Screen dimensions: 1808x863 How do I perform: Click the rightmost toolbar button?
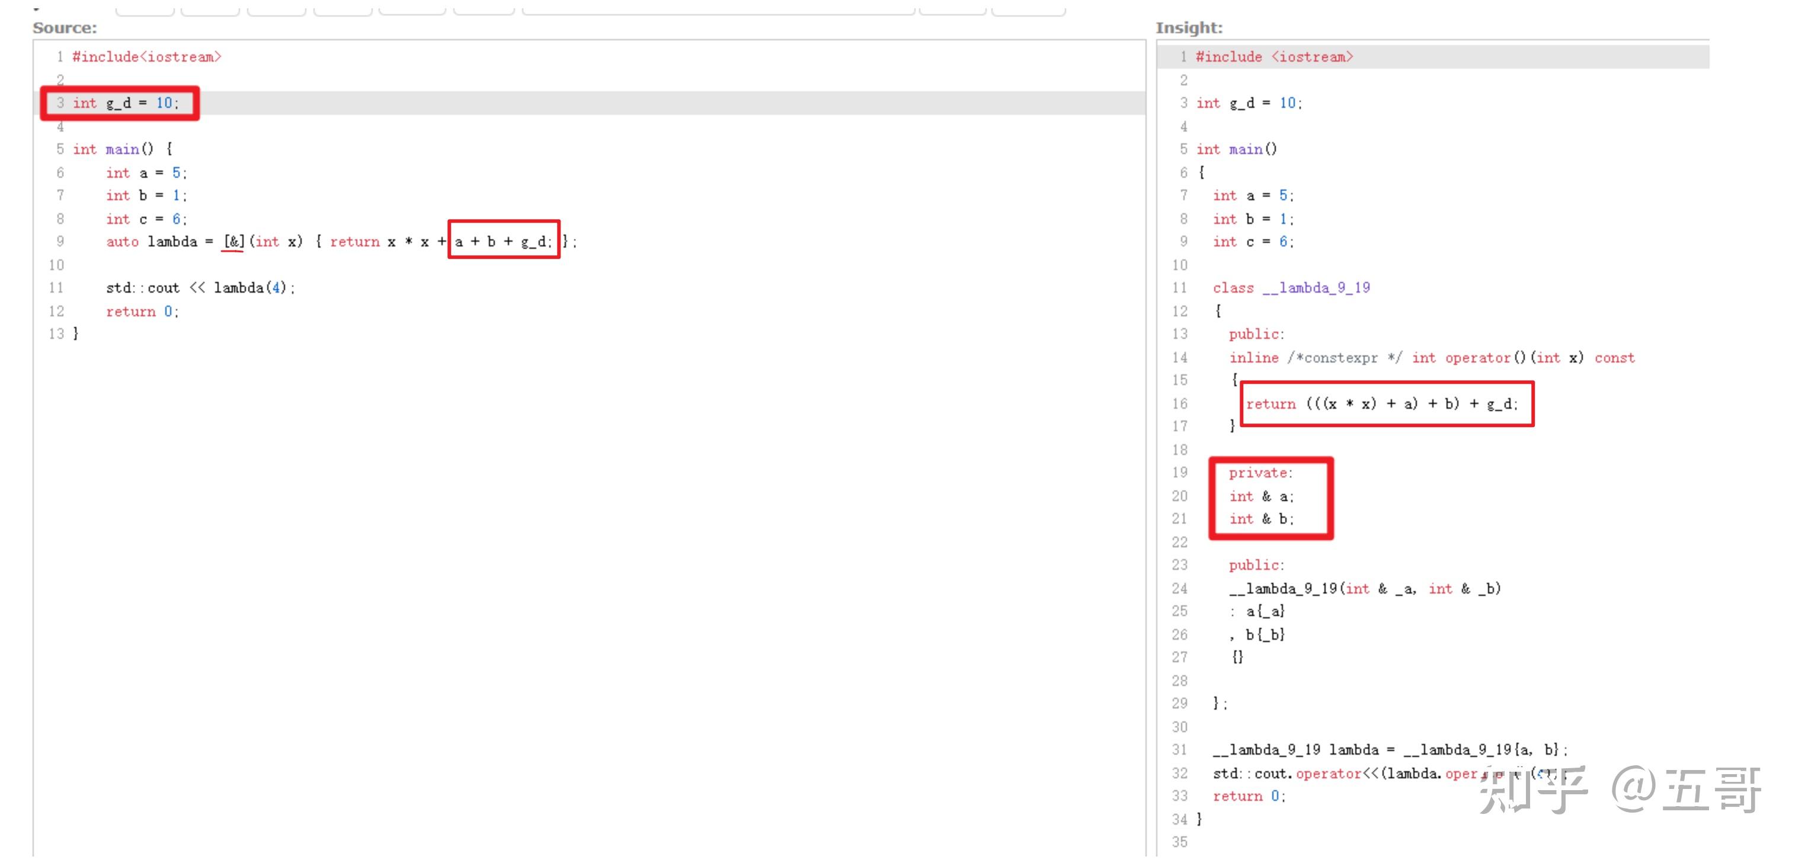point(1027,8)
